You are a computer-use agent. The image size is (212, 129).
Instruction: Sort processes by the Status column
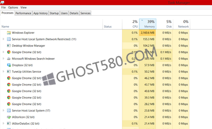coord(112,24)
